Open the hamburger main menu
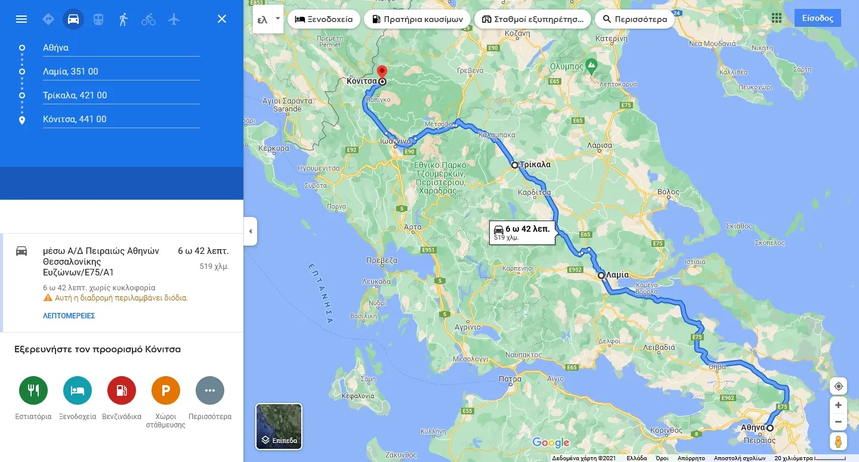Image resolution: width=859 pixels, height=462 pixels. click(21, 19)
